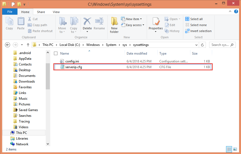
Task: Click Select none
Action: 196,25
